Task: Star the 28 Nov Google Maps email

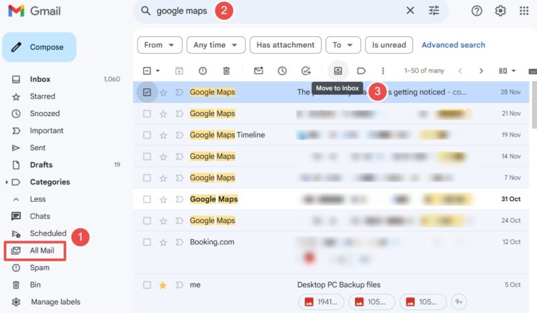Action: click(x=163, y=92)
